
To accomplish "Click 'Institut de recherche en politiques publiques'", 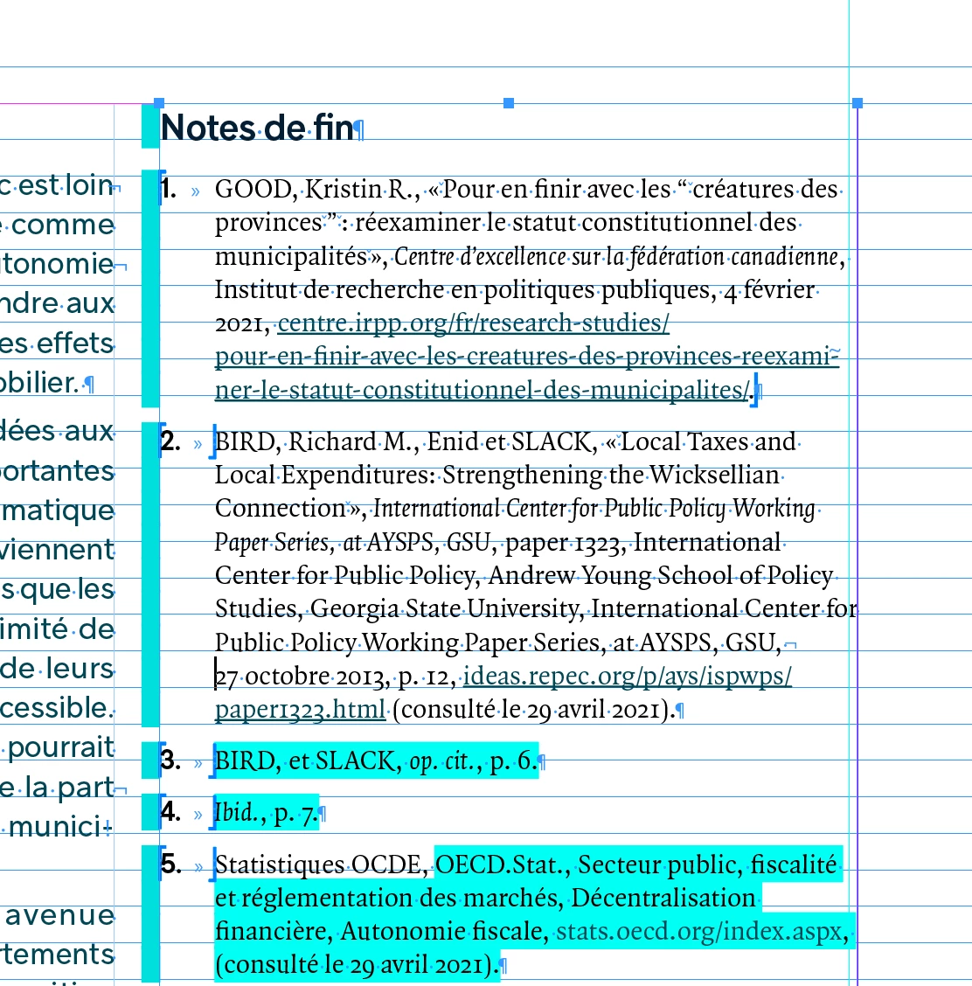I will [462, 290].
